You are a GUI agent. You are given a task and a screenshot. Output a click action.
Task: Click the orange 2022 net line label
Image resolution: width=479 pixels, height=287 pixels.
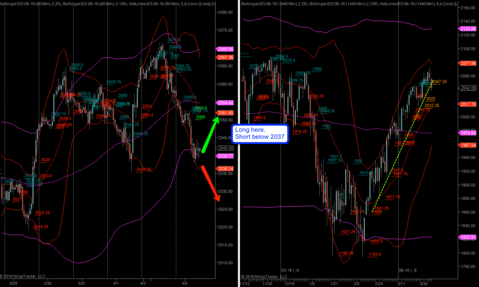pyautogui.click(x=431, y=99)
